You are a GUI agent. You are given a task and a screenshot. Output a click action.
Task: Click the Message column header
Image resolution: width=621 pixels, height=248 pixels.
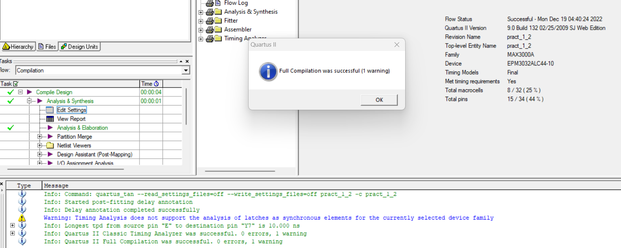point(332,186)
